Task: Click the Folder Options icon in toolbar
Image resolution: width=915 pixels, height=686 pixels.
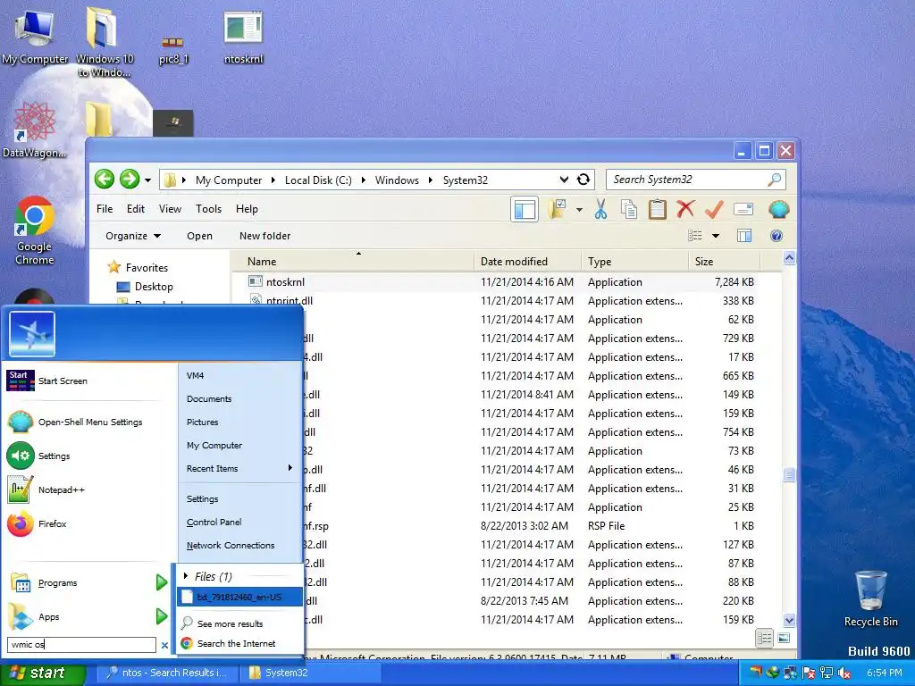Action: pos(558,209)
